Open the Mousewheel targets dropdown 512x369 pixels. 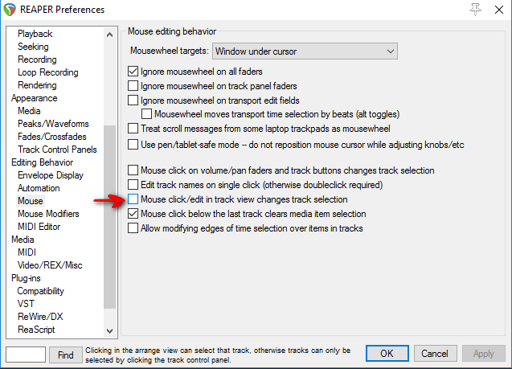[x=305, y=51]
